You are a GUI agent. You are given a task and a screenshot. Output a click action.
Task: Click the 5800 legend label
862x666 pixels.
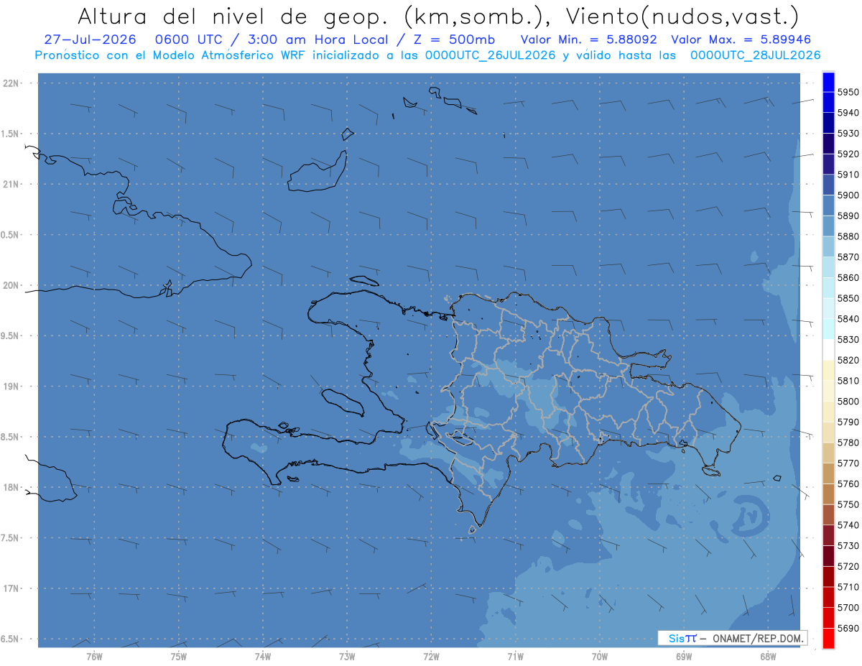coord(848,401)
